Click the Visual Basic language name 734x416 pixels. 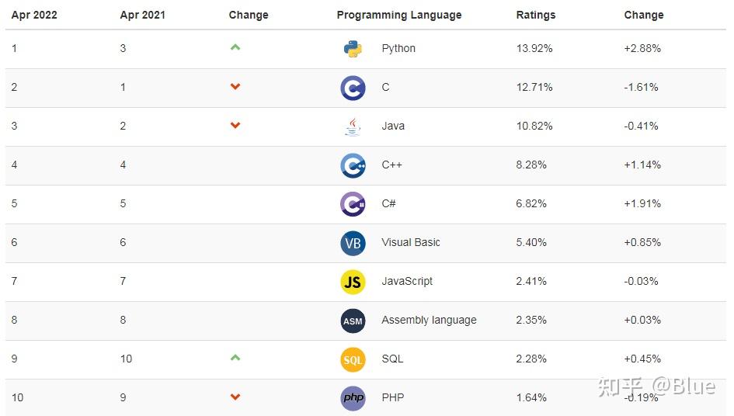(411, 242)
